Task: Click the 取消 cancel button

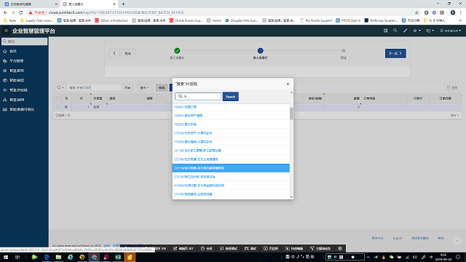Action: (128, 53)
